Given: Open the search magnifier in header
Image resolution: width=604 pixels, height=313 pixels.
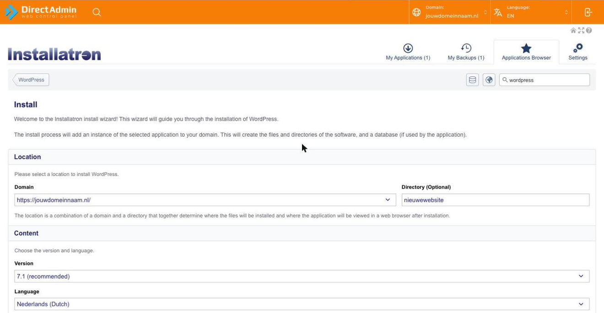Looking at the screenshot, I should (97, 12).
